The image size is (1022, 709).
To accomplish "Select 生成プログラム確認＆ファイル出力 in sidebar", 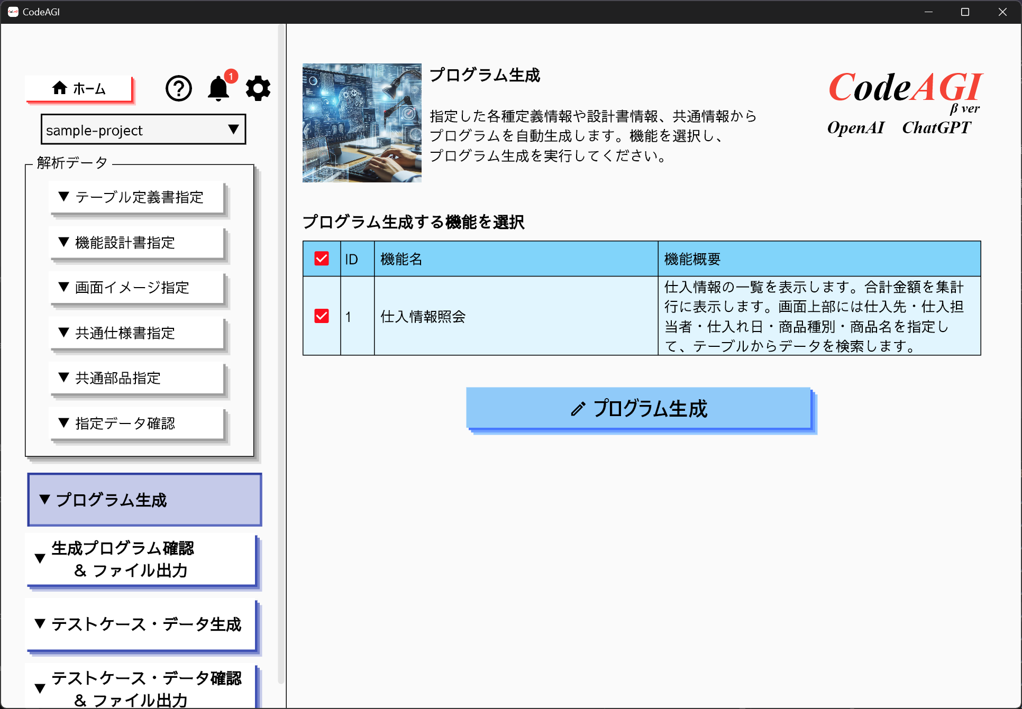I will pyautogui.click(x=142, y=559).
